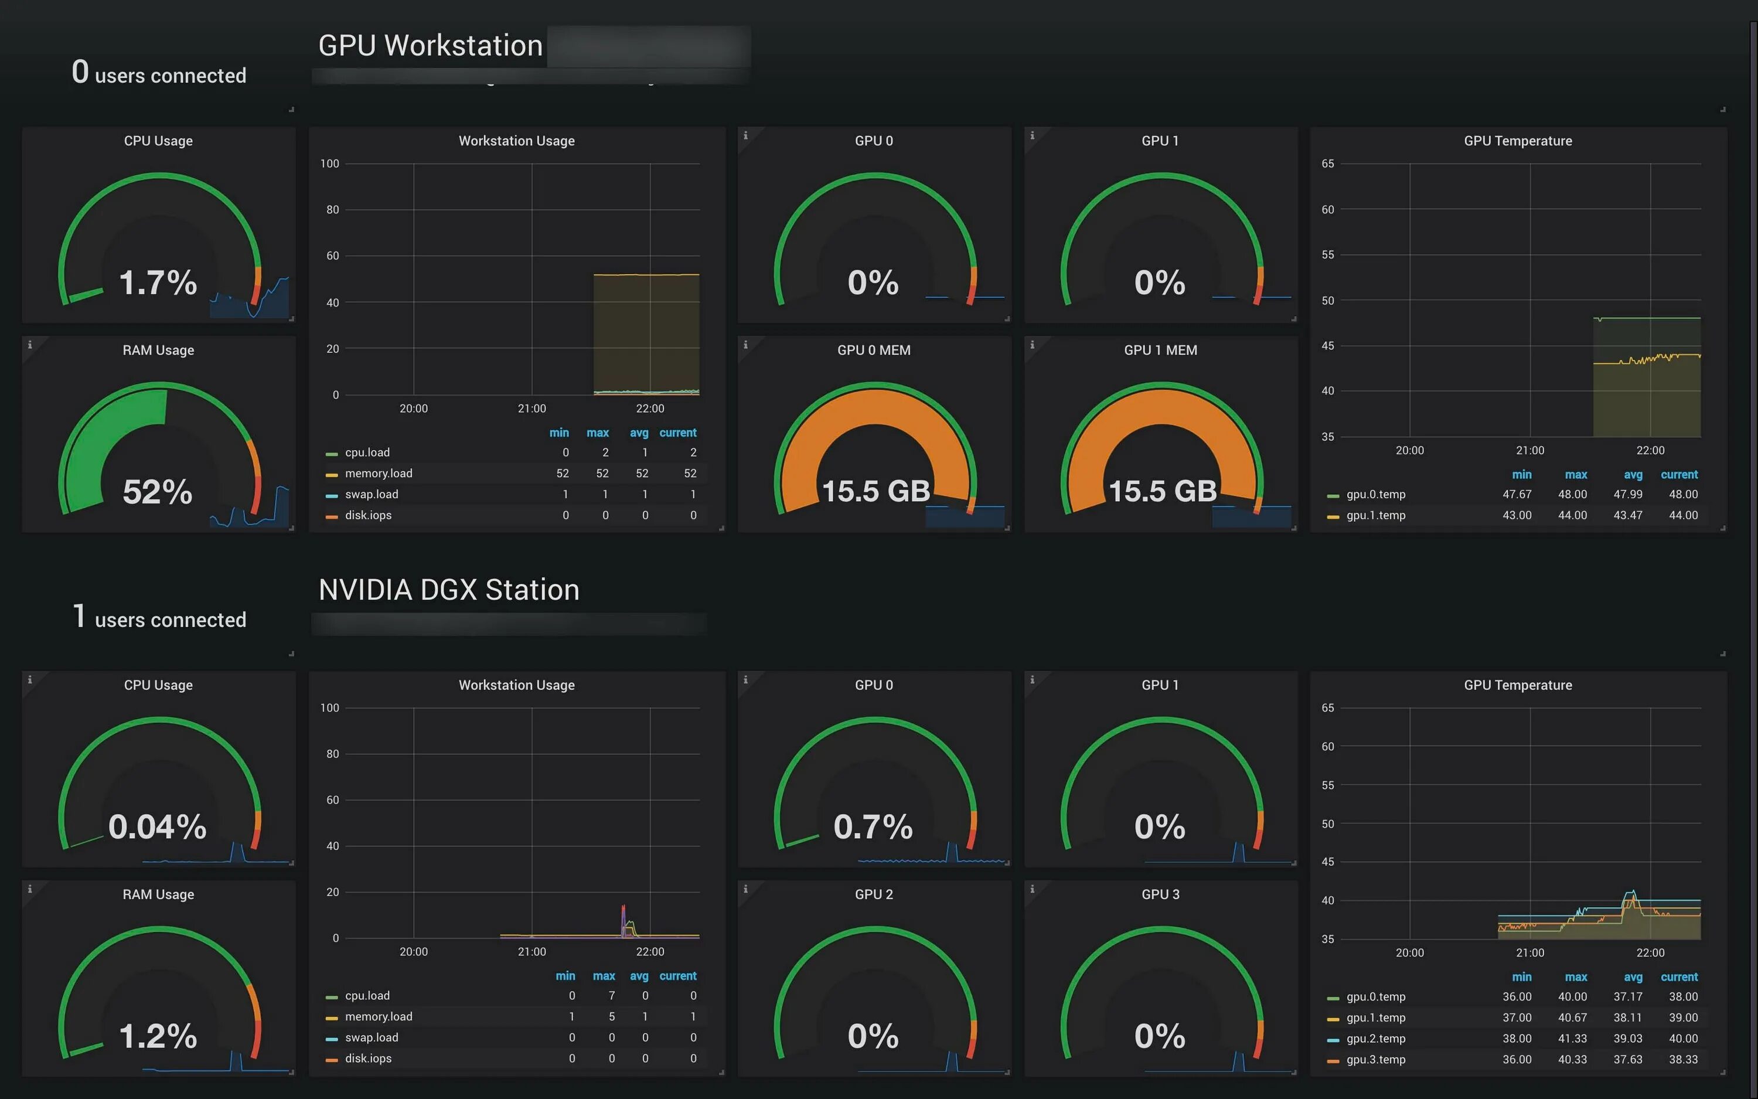The image size is (1758, 1099).
Task: Click info icon on GPU Workstation GPU 0 panel
Action: pyautogui.click(x=745, y=135)
